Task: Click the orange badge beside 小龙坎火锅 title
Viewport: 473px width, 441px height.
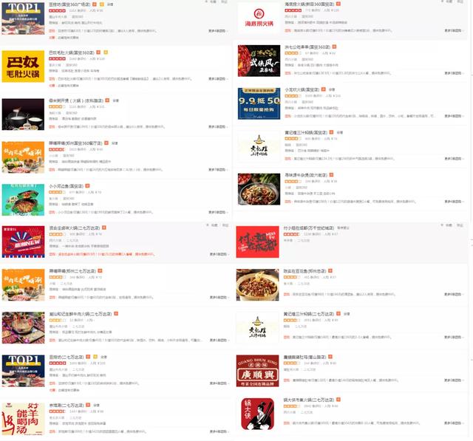Action: point(324,89)
